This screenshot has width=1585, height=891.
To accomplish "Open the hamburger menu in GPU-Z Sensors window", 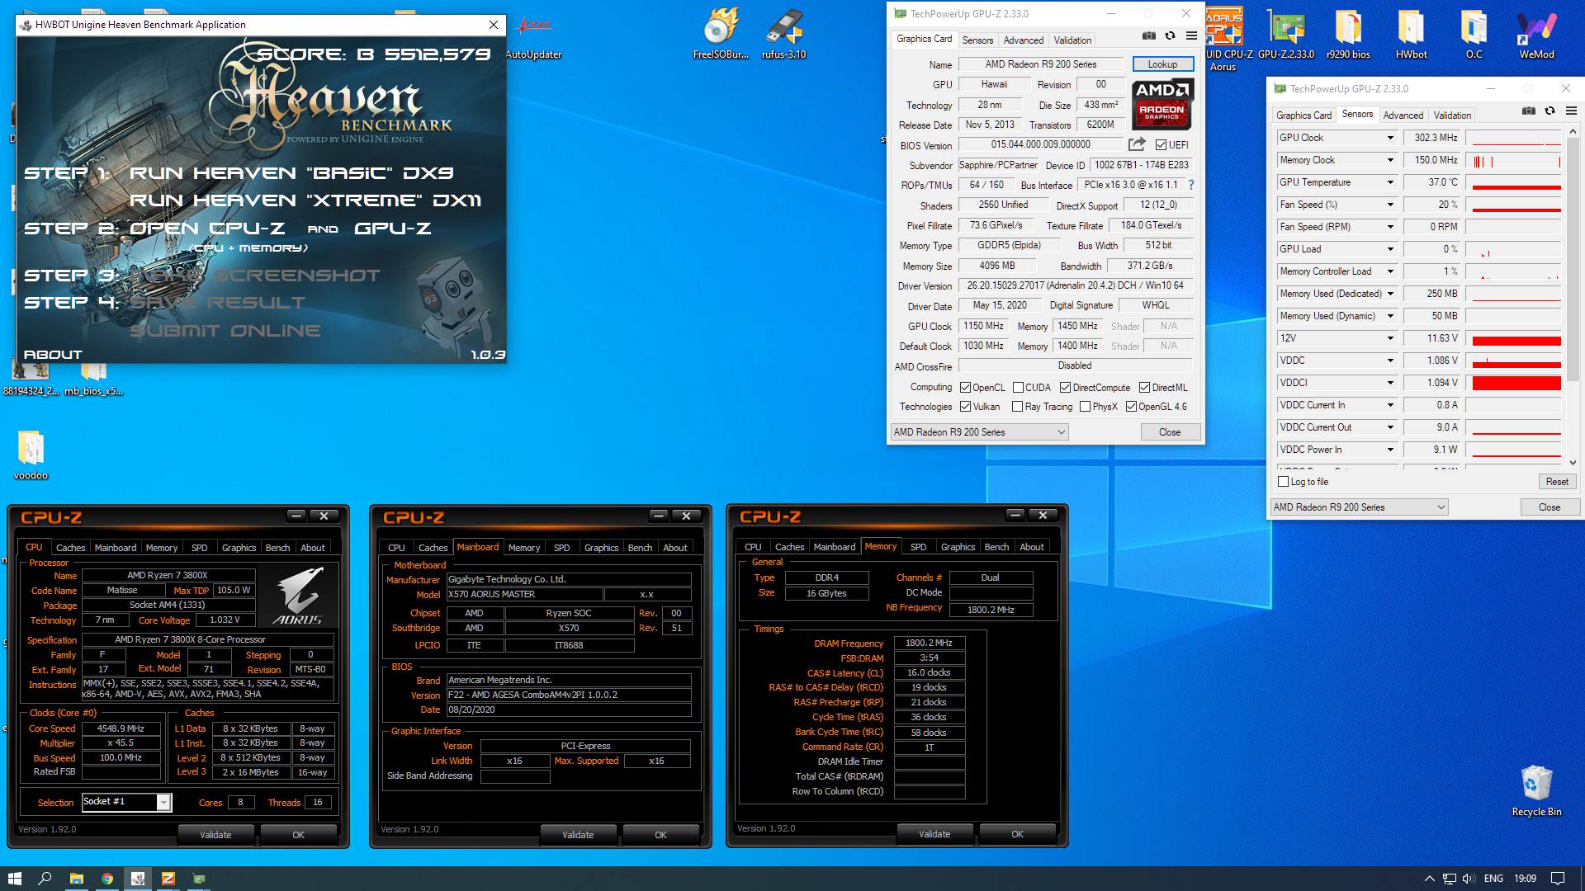I will [1571, 111].
